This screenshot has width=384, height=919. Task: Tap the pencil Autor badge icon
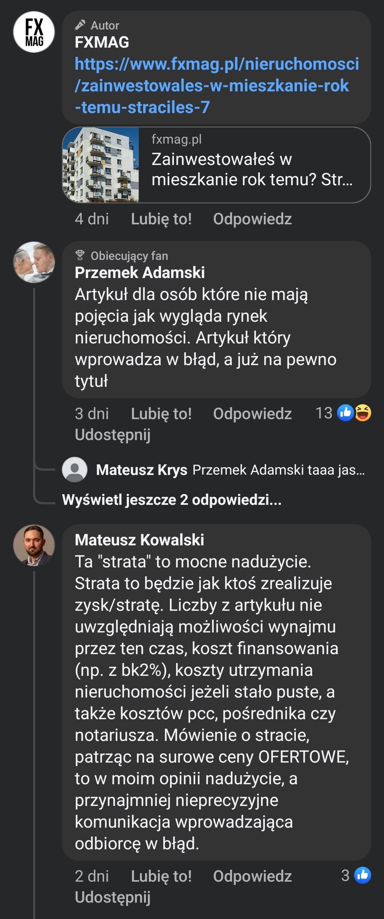(80, 25)
